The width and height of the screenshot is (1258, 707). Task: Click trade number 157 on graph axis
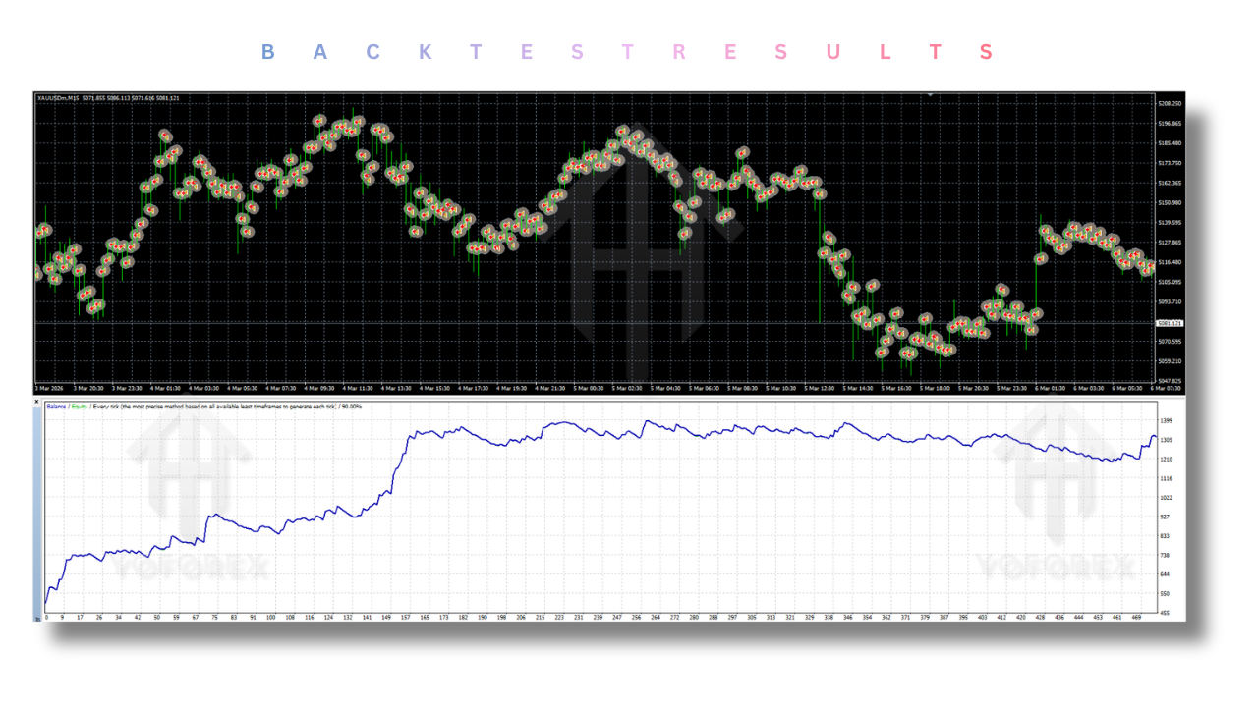(x=406, y=618)
